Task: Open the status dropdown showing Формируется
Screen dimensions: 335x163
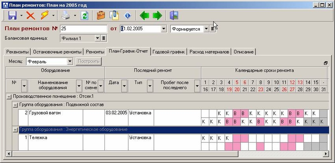Action: [206, 29]
